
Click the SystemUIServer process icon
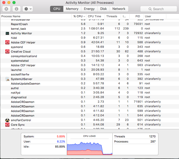(x=7, y=79)
